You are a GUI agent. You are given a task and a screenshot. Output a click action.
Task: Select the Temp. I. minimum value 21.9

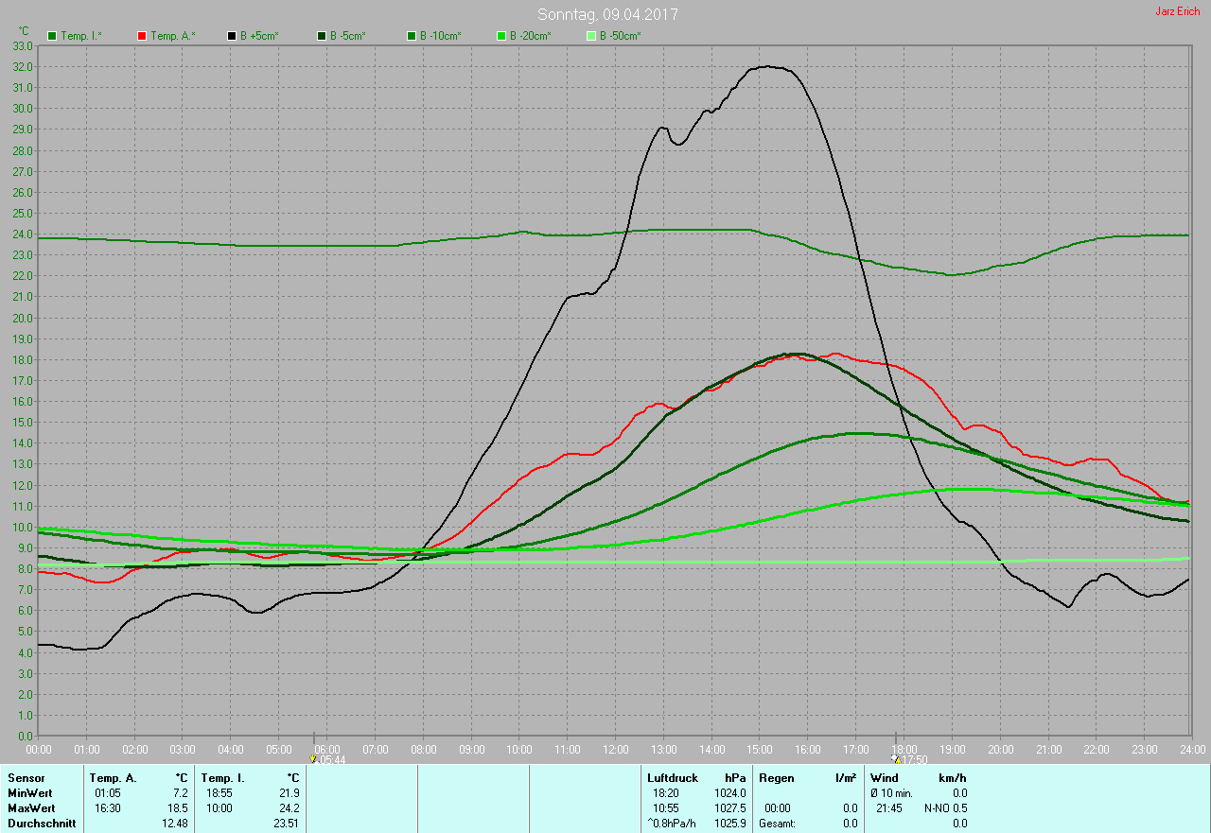(x=289, y=793)
